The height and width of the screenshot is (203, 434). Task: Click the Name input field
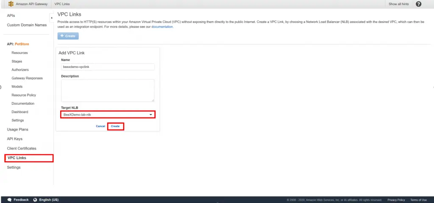point(108,67)
